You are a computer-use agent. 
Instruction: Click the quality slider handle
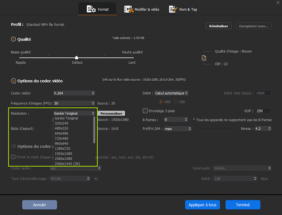click(77, 58)
